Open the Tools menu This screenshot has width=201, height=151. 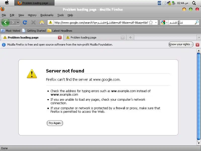(x=61, y=15)
